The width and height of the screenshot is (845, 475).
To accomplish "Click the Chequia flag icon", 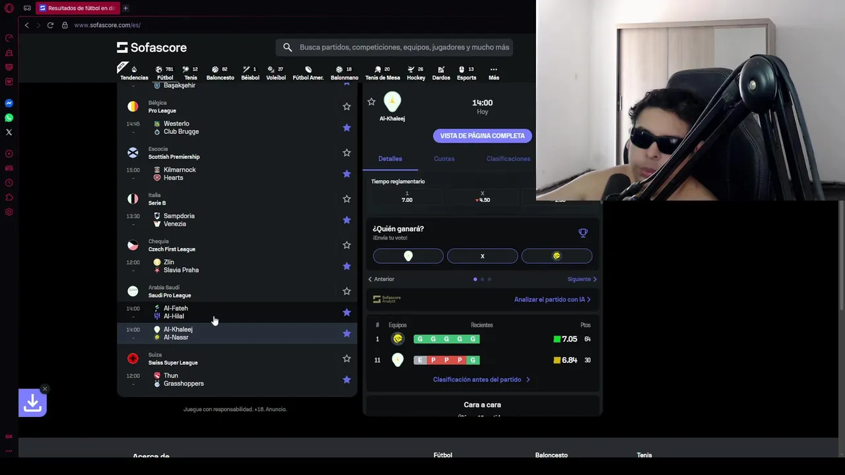I will (x=133, y=245).
